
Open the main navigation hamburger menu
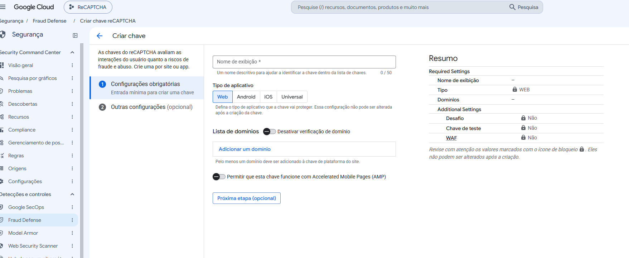(3, 7)
